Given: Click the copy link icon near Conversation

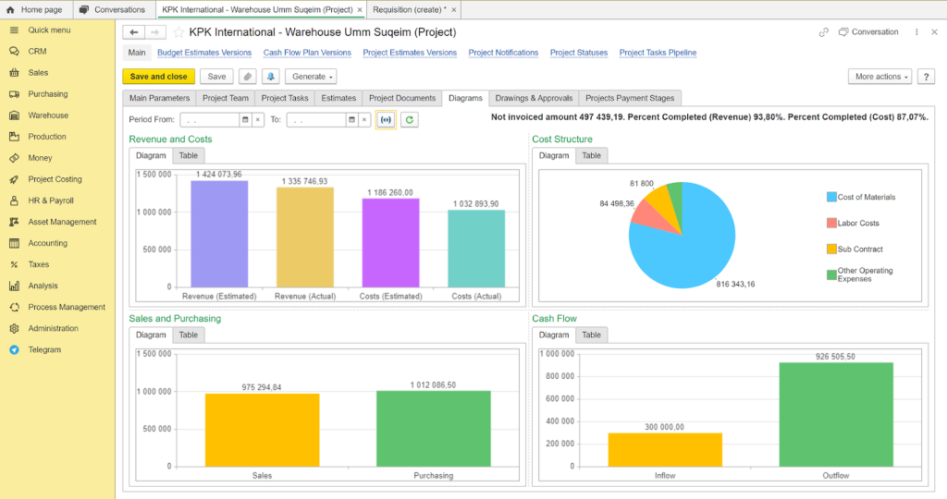Looking at the screenshot, I should tap(824, 32).
